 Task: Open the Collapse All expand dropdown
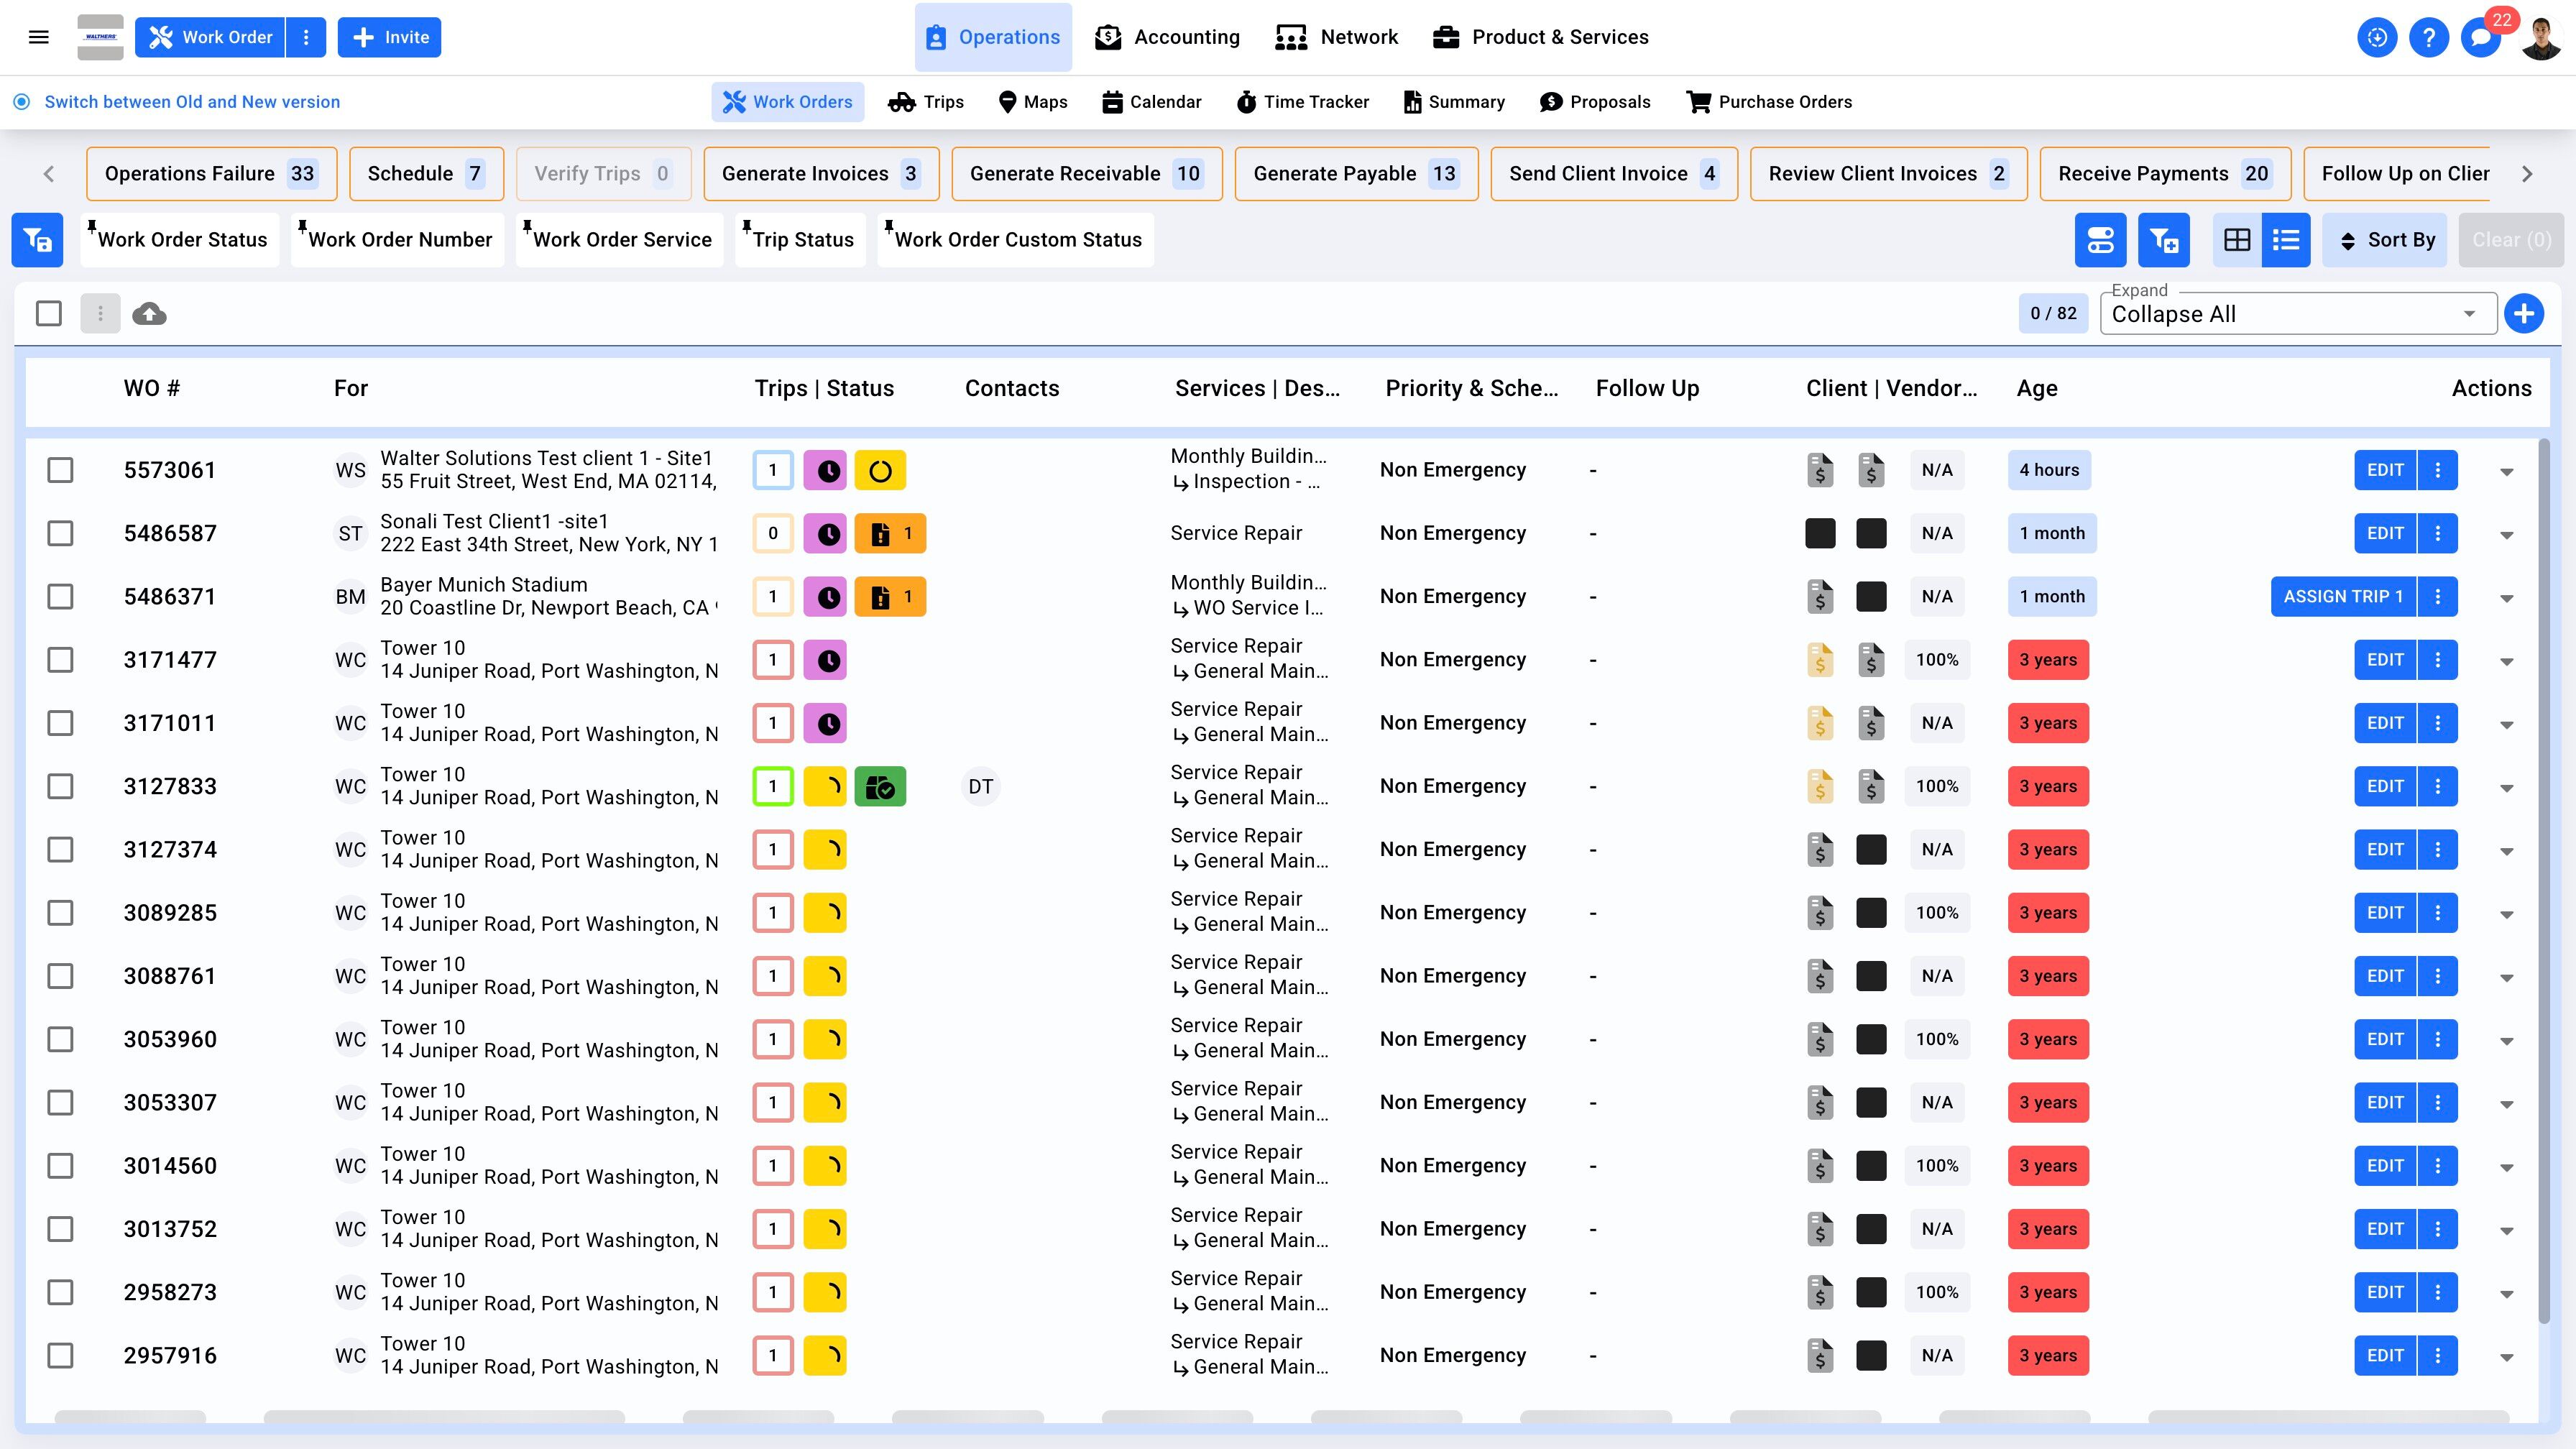click(x=2297, y=314)
